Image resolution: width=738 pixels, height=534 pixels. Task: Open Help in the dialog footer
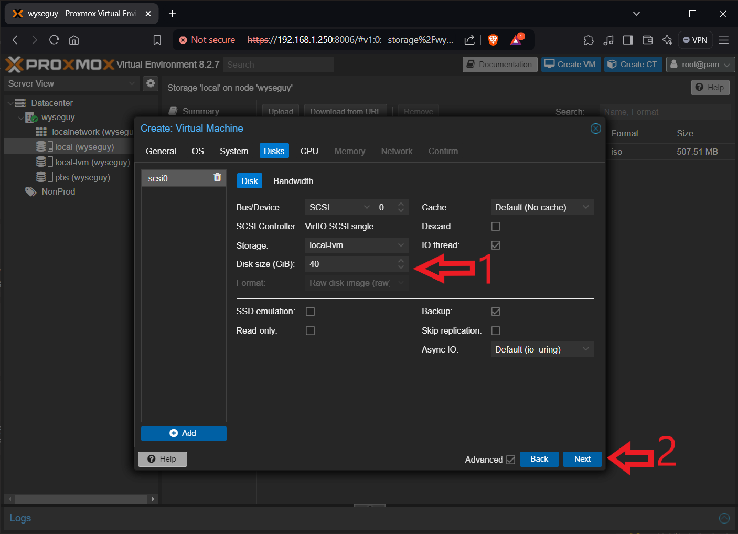click(163, 459)
